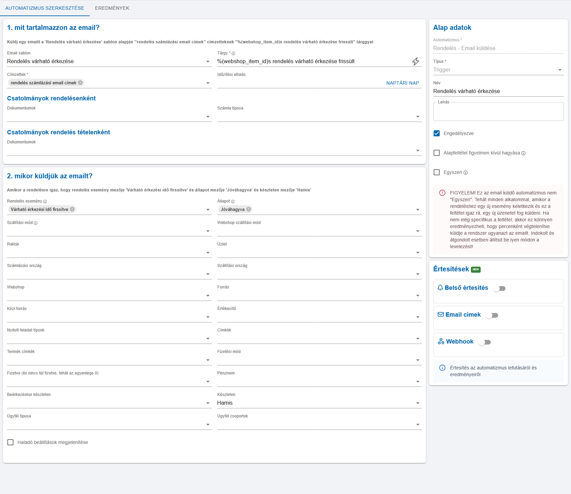Open Számla típusa dropdown

click(x=319, y=117)
